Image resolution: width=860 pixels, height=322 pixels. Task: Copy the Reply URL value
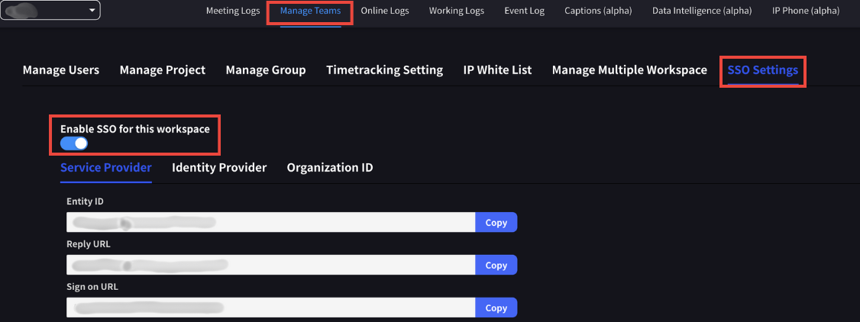[496, 265]
